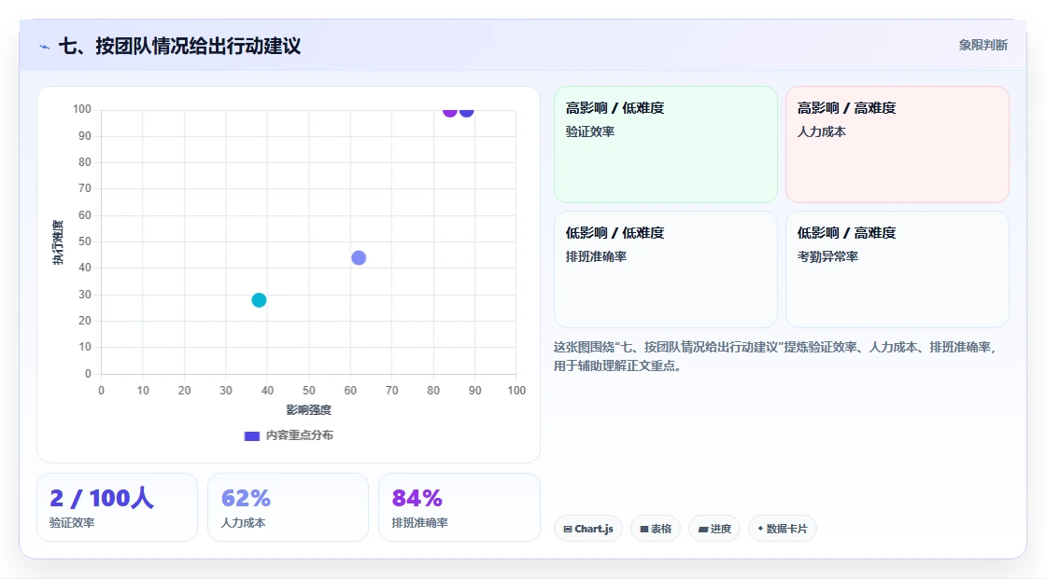Click the 84% 排班准确率 stat card
The image size is (1046, 579).
pyautogui.click(x=459, y=507)
